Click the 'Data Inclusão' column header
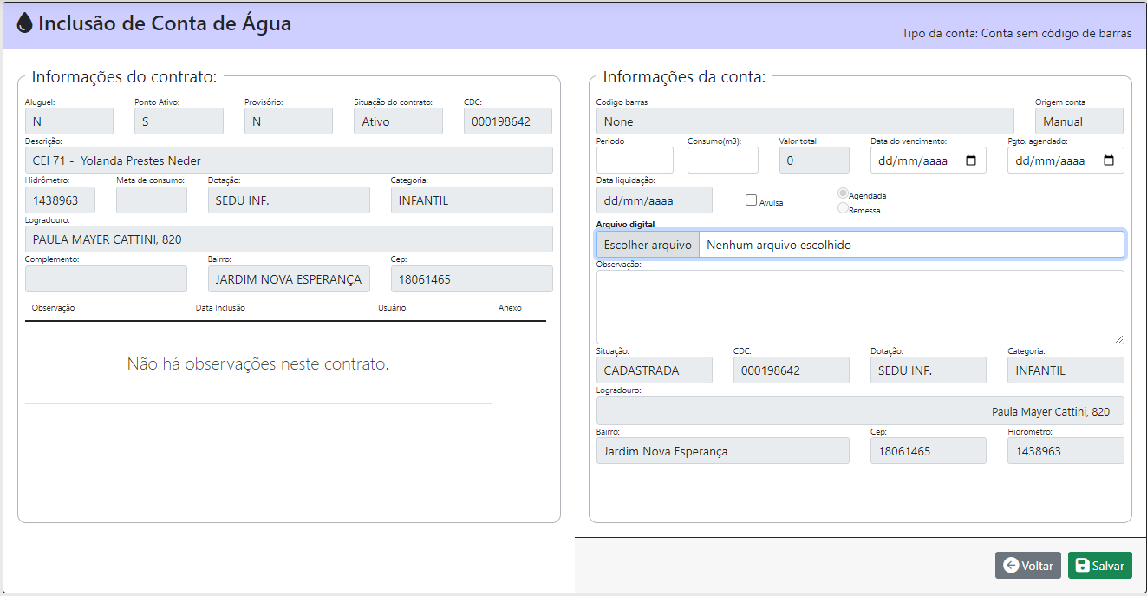The height and width of the screenshot is (596, 1147). click(220, 308)
